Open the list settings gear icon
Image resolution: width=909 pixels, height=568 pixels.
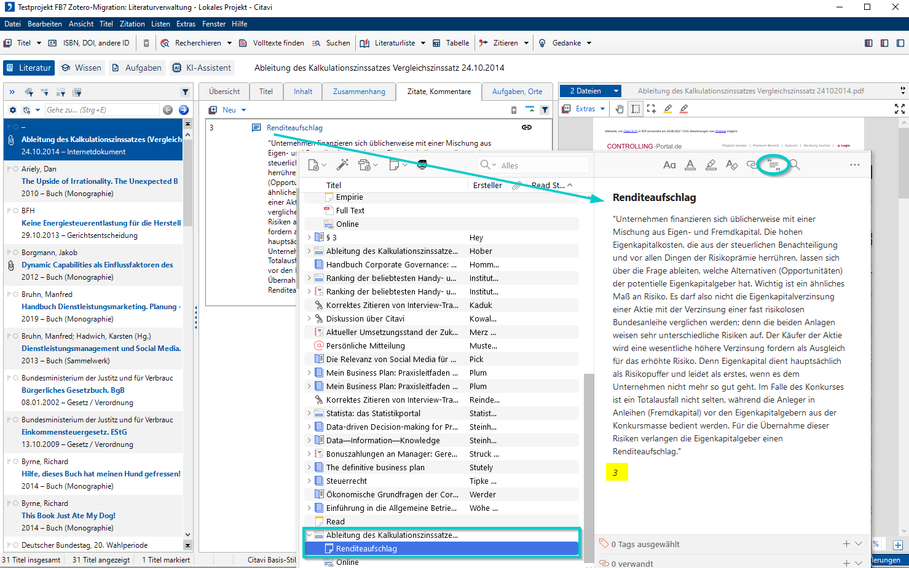(x=12, y=110)
